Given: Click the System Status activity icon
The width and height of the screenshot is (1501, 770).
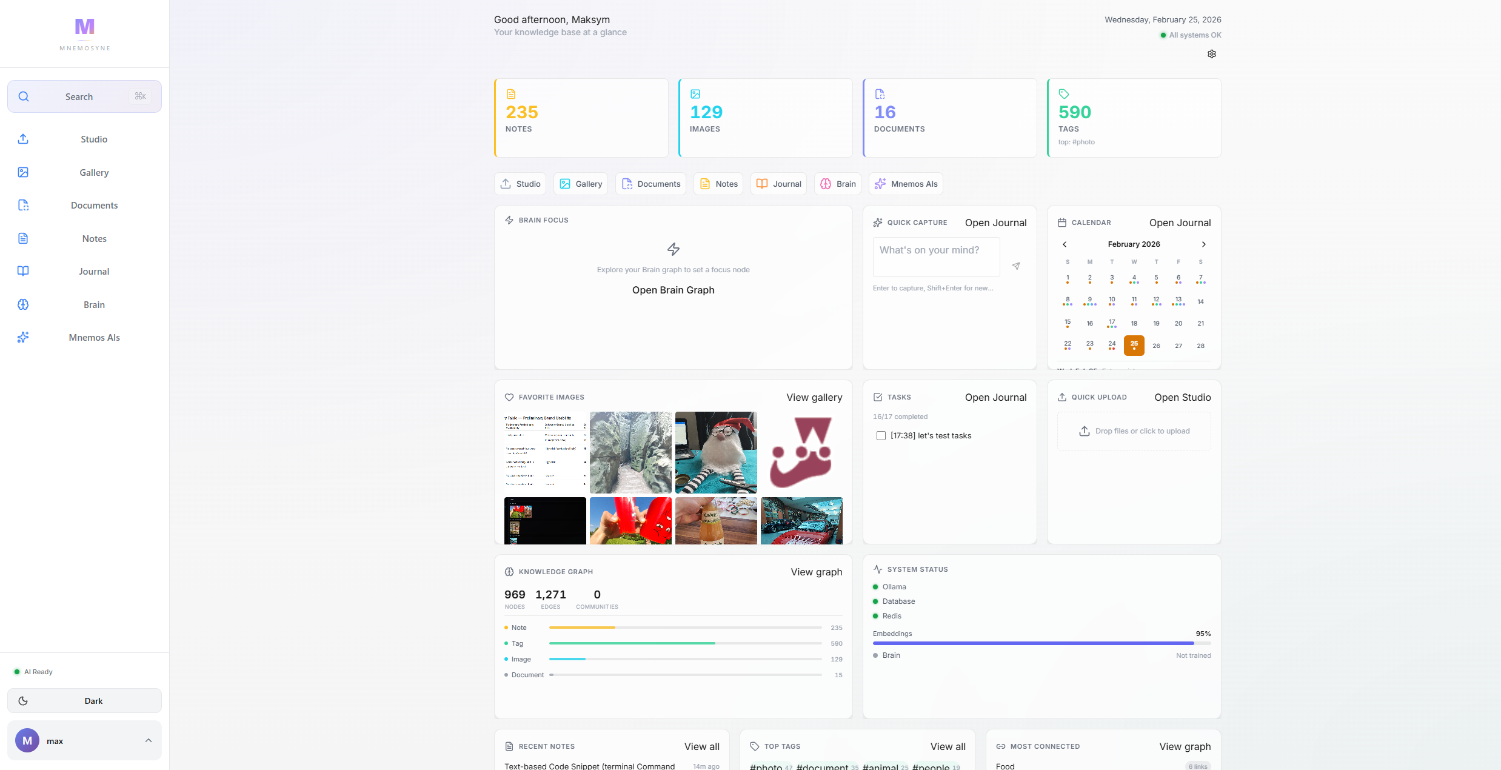Looking at the screenshot, I should [x=878, y=569].
